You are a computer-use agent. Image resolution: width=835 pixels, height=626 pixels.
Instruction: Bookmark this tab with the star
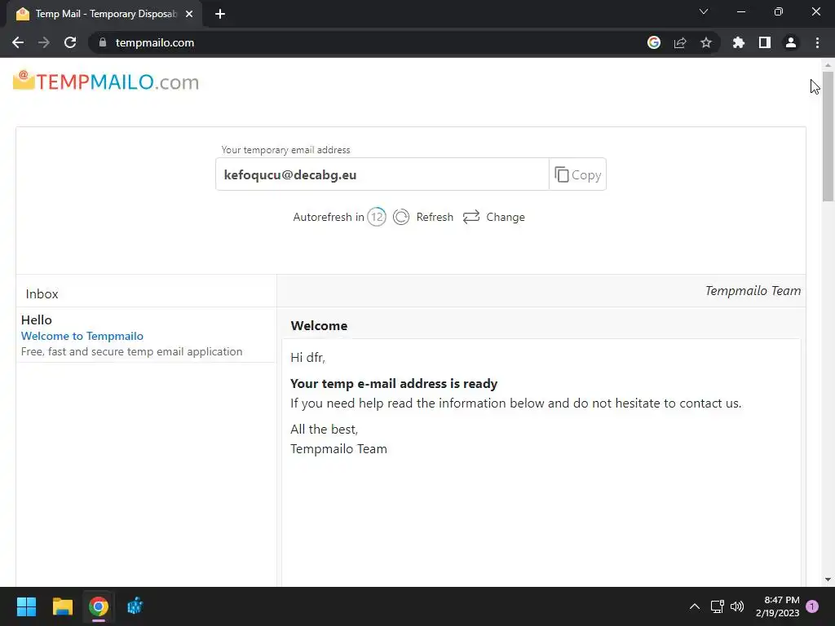706,42
